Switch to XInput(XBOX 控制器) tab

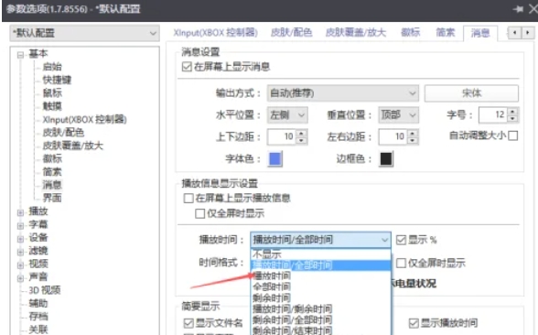point(216,33)
